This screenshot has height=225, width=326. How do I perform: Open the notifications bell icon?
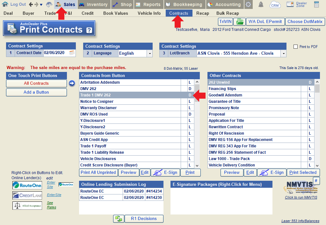pyautogui.click(x=261, y=4)
